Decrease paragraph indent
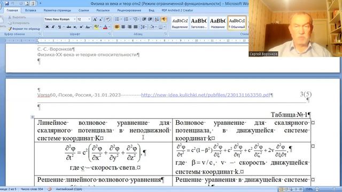Image resolution: width=342 pixels, height=192 pixels. point(144,19)
